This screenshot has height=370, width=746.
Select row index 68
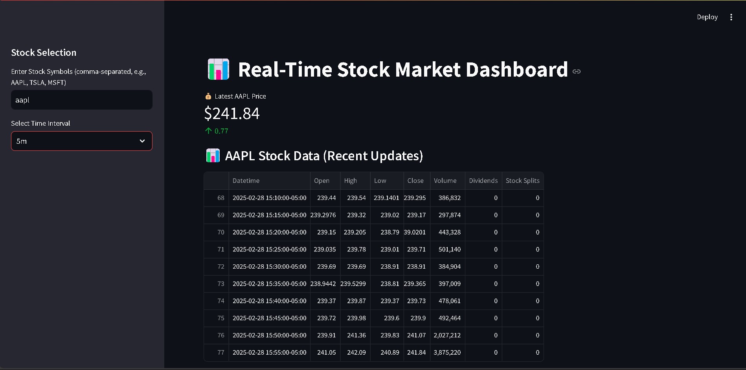[216, 198]
